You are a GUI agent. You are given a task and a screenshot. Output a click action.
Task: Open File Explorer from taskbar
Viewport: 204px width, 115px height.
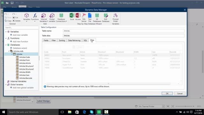[69, 112]
